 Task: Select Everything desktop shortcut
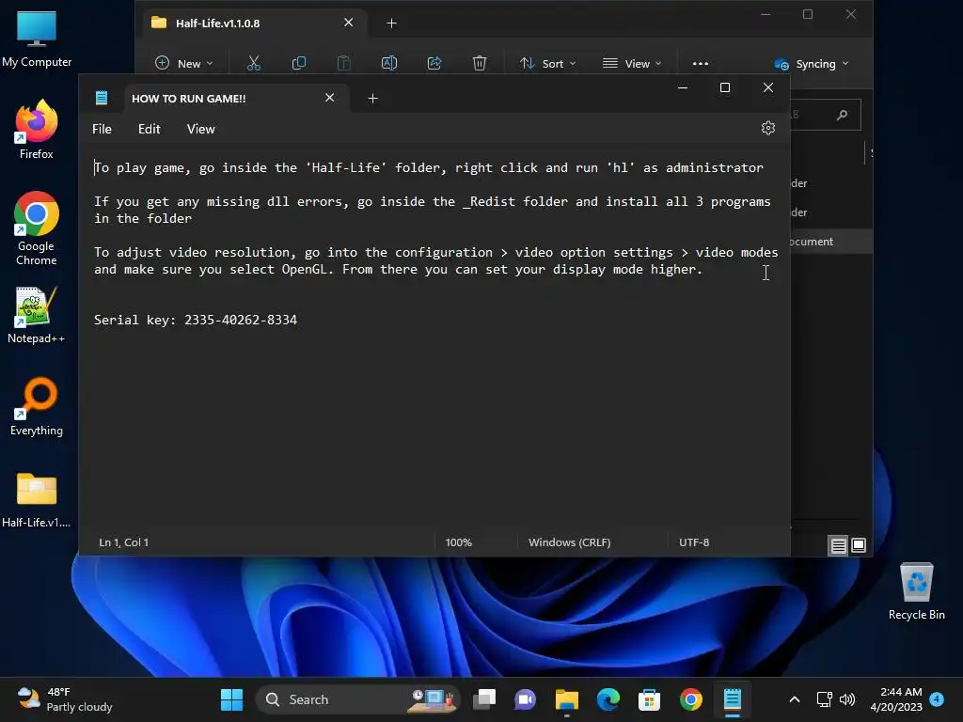[37, 406]
